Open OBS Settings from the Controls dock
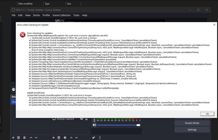Screen dimensions: 218x140 pyautogui.click(x=192, y=130)
